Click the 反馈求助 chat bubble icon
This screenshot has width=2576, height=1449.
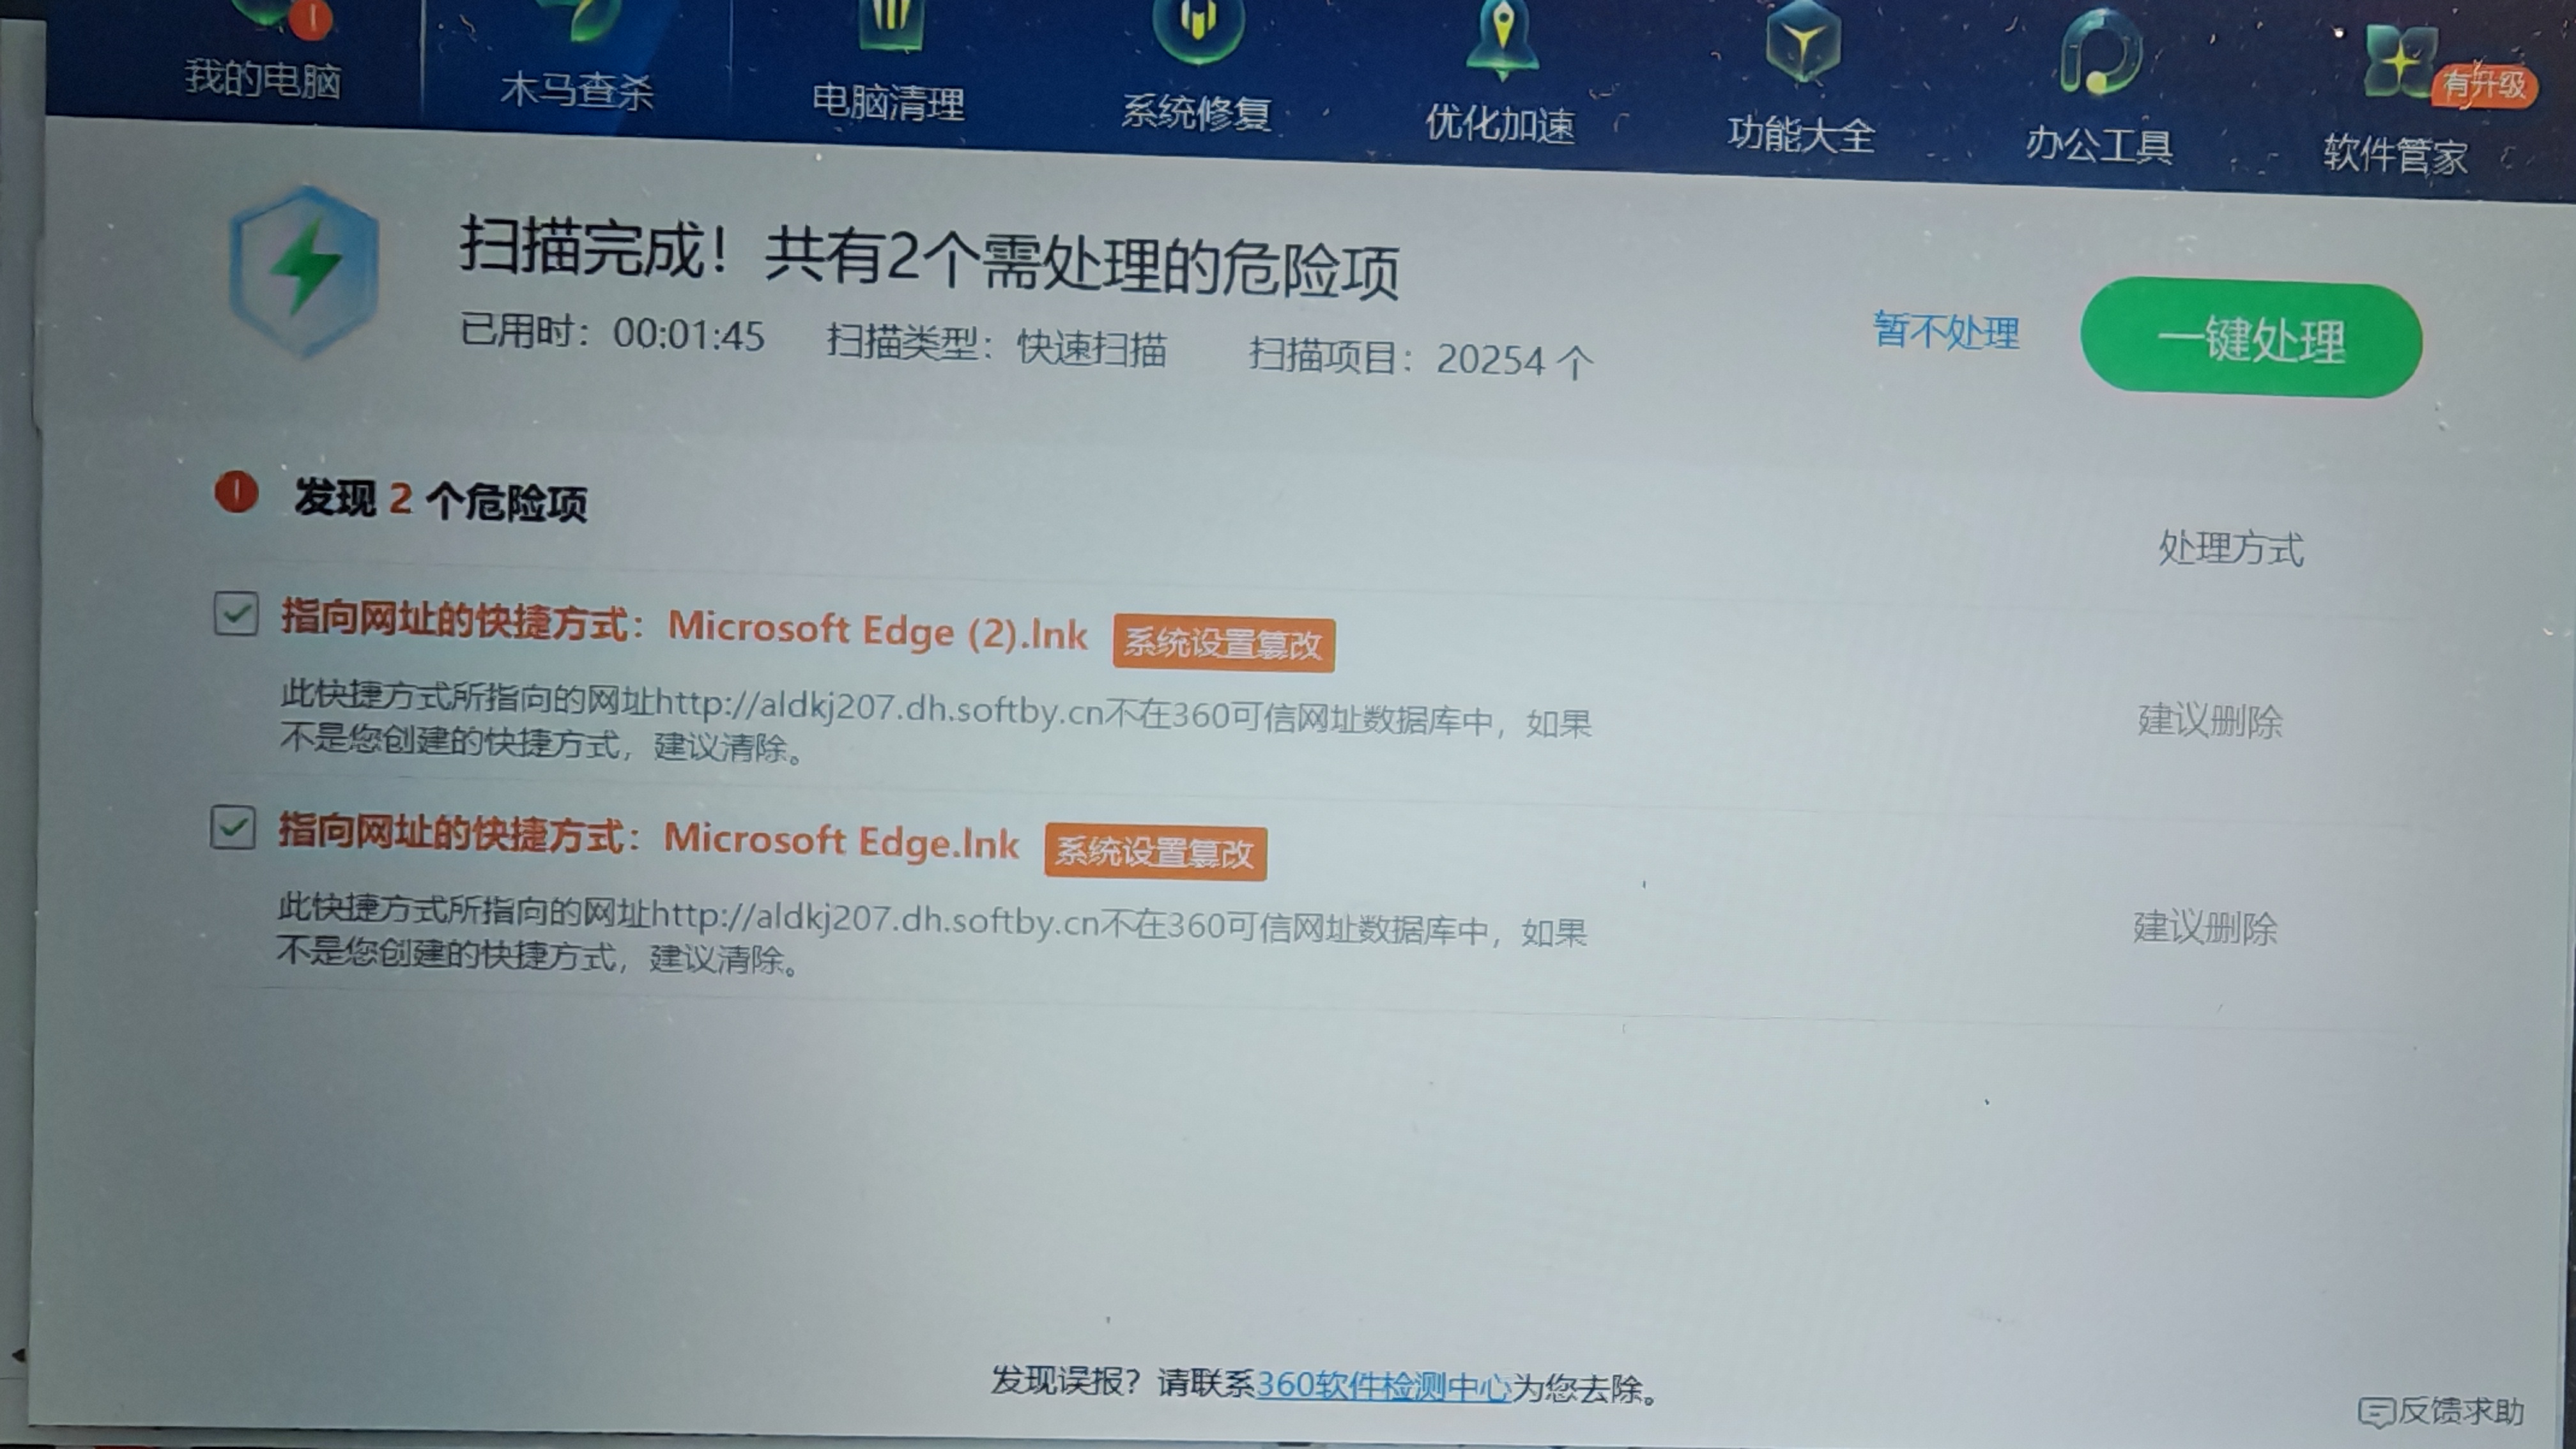pyautogui.click(x=2376, y=1411)
